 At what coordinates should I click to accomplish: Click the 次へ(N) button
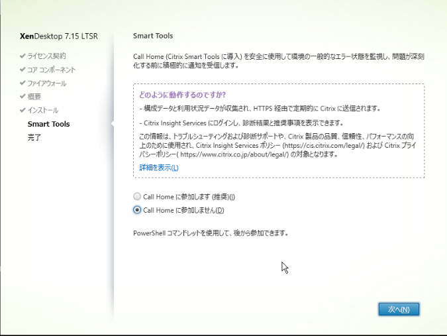(399, 309)
